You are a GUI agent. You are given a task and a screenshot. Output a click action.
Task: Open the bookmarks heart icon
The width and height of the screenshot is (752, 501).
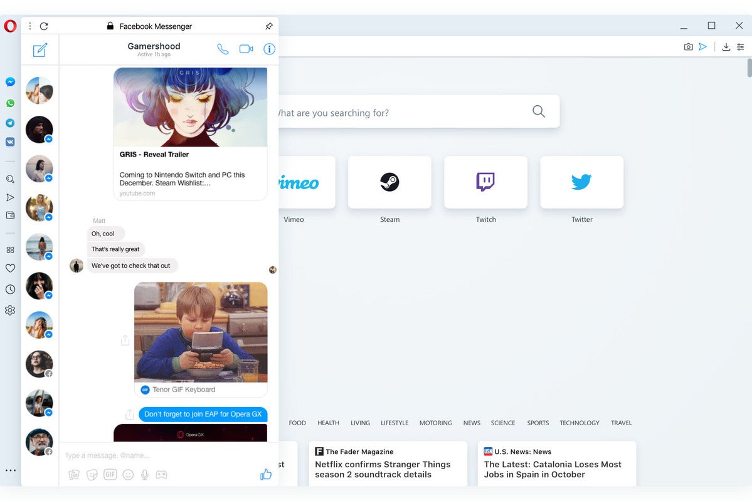click(x=10, y=268)
